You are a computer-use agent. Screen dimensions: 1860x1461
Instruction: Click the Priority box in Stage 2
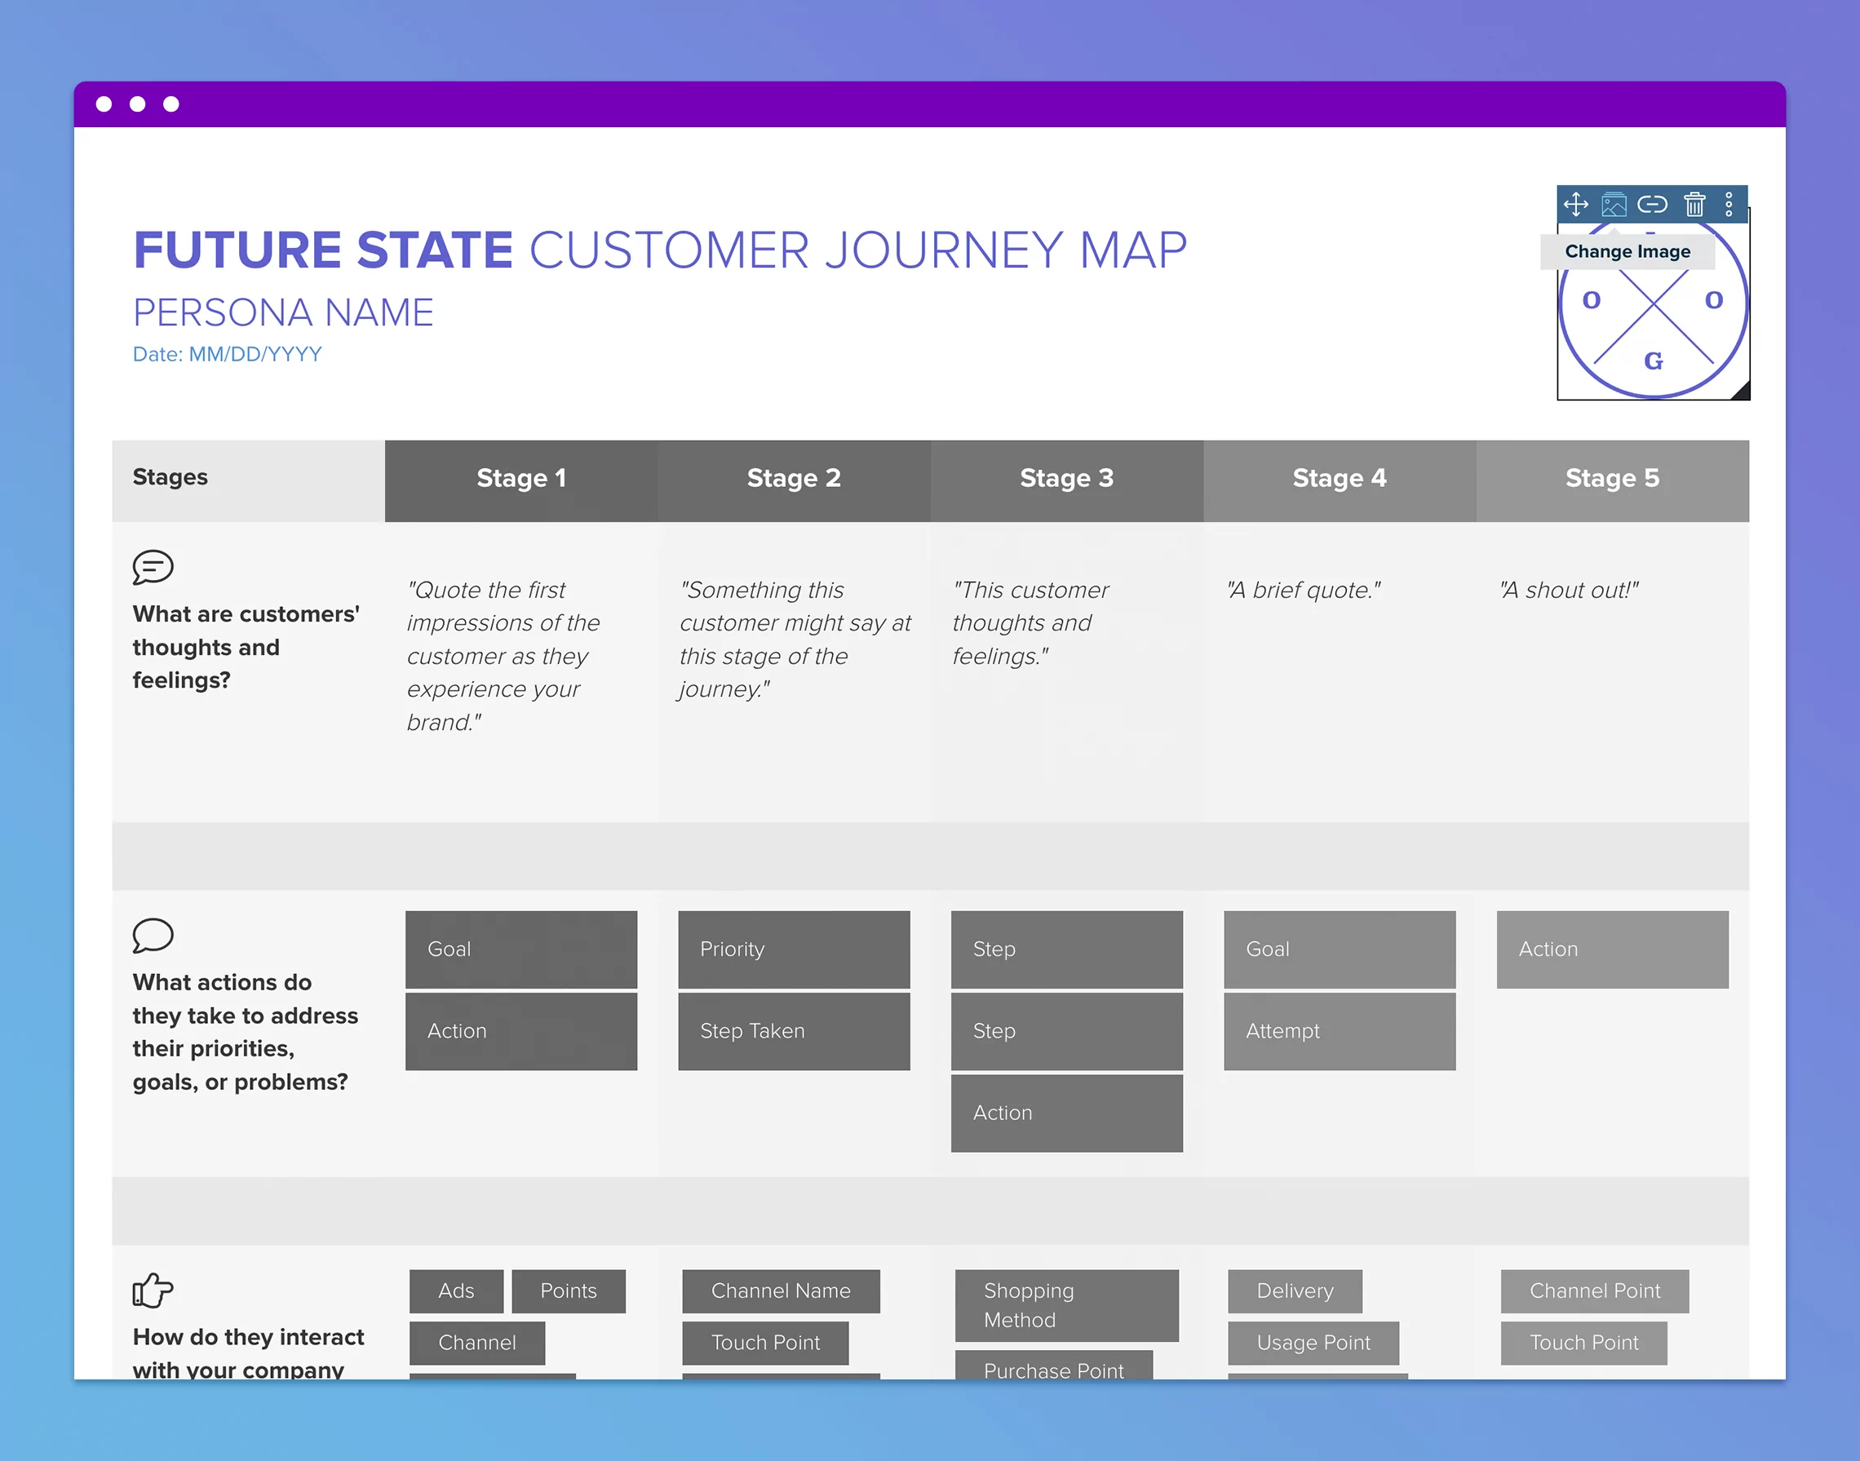point(793,950)
